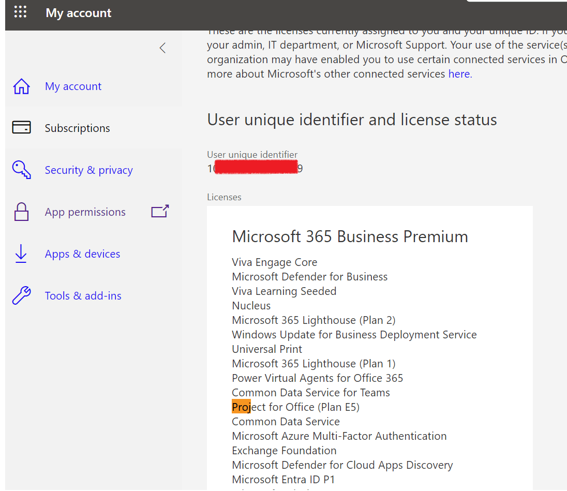
Task: Select the 'Nucleus' license entry
Action: (x=251, y=306)
